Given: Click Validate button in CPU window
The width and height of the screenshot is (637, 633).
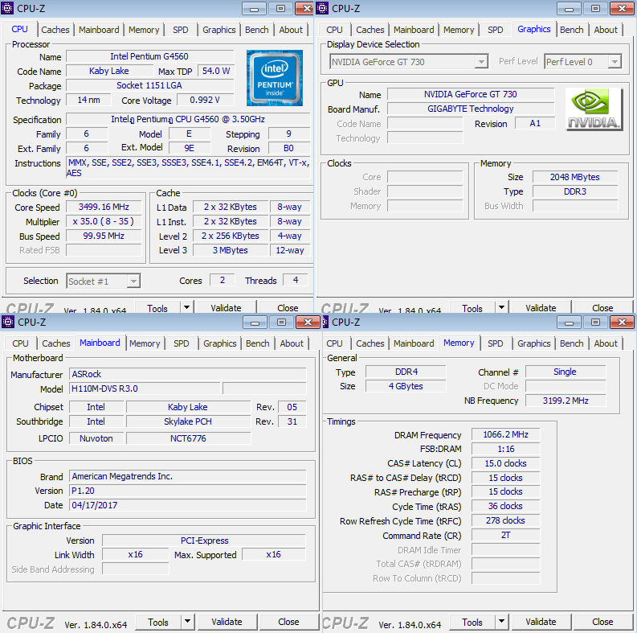Looking at the screenshot, I should tap(226, 307).
